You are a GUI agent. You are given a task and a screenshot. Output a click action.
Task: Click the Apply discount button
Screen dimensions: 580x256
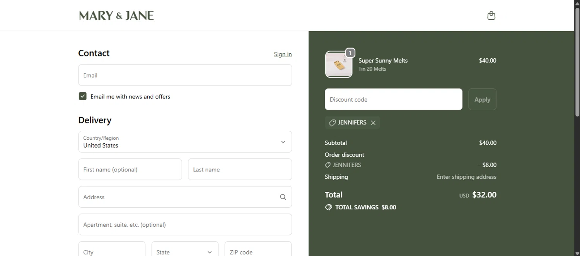pos(482,99)
